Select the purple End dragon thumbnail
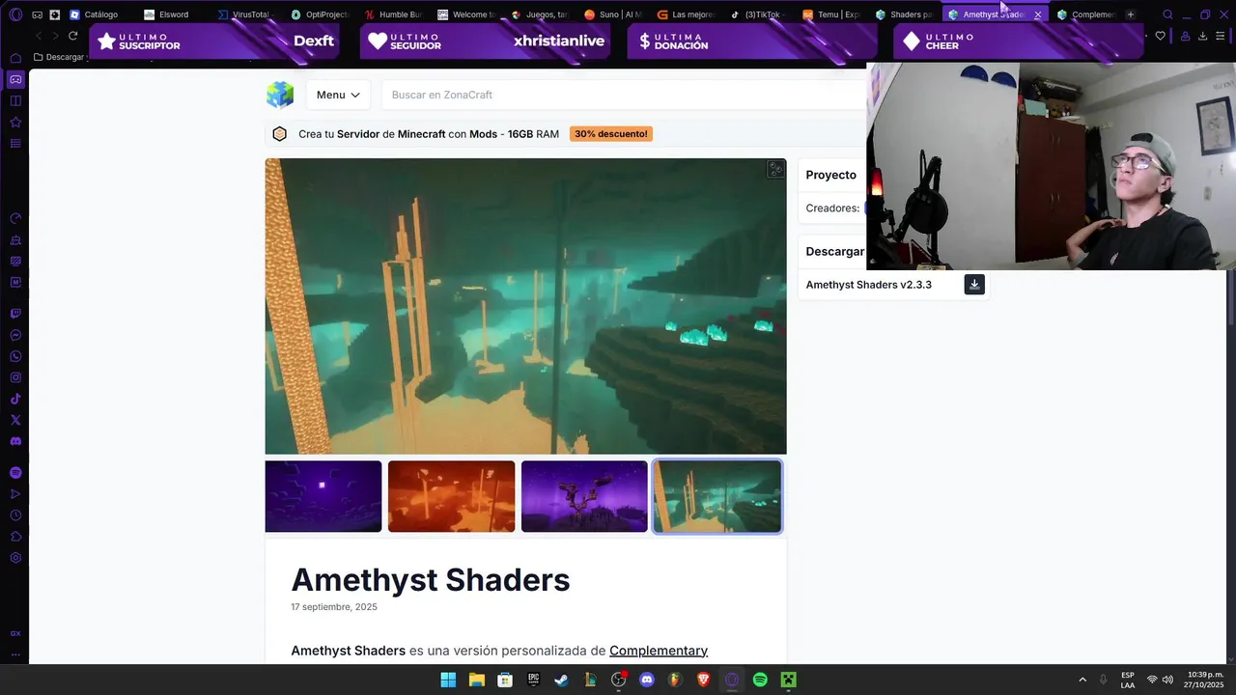Screen dimensions: 1236x695 tap(584, 496)
